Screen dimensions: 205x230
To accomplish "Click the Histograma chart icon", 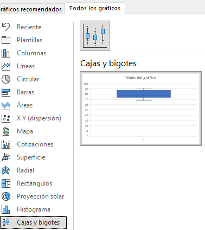I will pos(6,209).
